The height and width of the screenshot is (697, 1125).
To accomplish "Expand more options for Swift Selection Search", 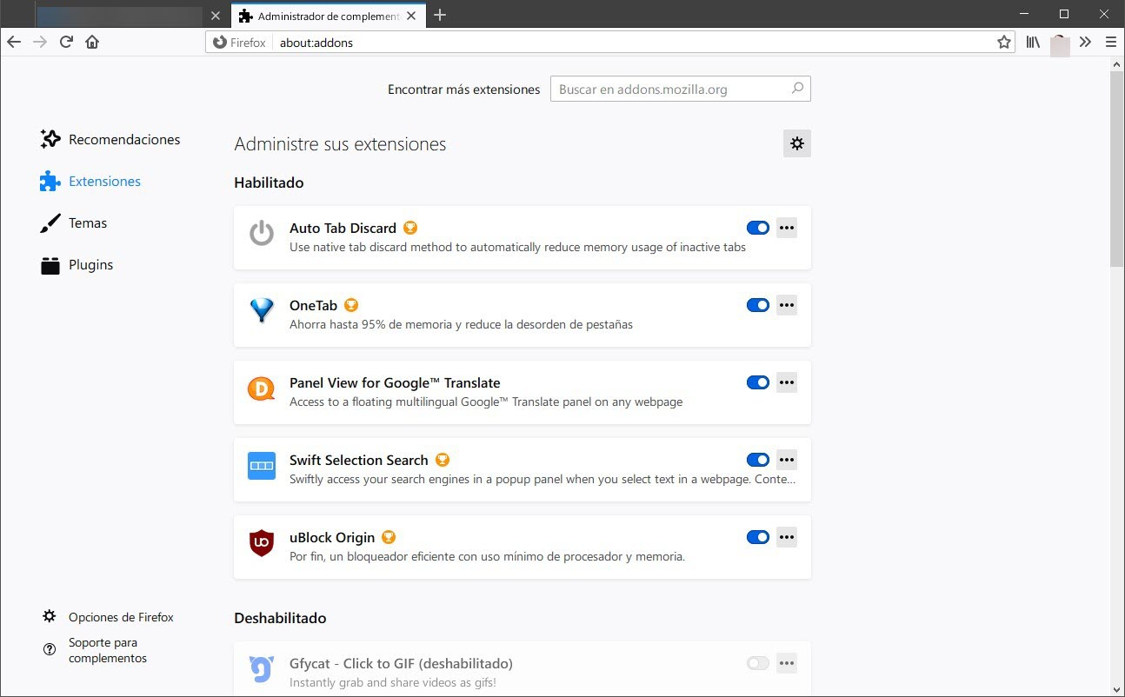I will tap(787, 460).
